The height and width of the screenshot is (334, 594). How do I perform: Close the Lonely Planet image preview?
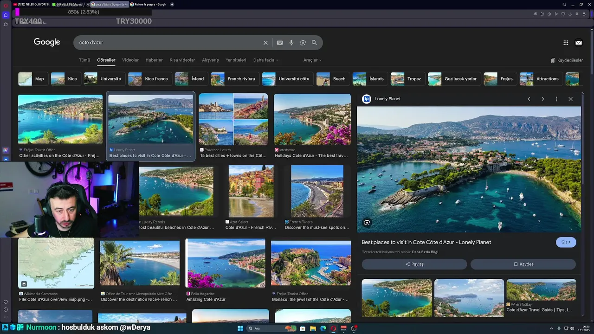tap(570, 99)
